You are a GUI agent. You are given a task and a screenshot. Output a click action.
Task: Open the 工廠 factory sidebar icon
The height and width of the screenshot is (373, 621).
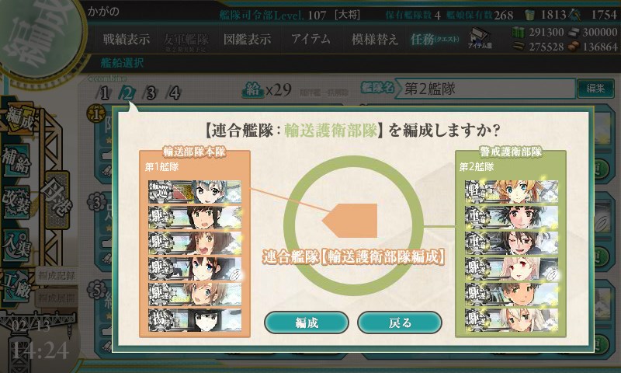16,286
